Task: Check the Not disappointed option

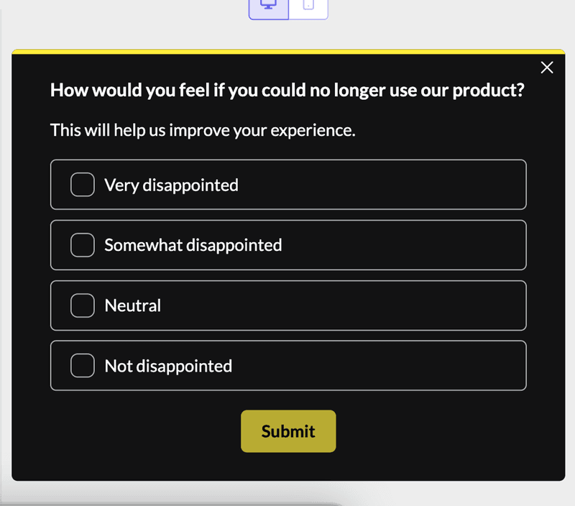Action: (x=82, y=365)
